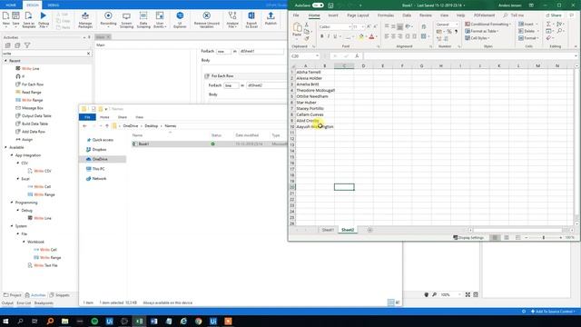Image resolution: width=581 pixels, height=327 pixels.
Task: Click the Insert Function fx icon
Action: tap(357, 56)
